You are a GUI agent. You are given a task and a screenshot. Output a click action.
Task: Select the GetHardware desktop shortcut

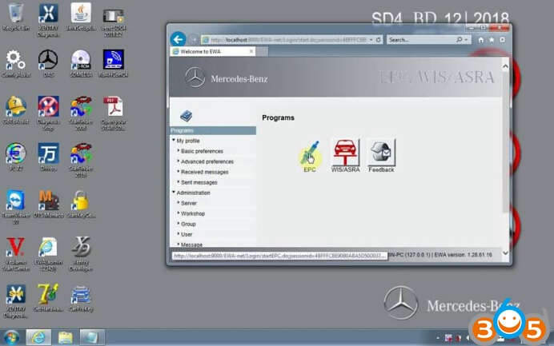[48, 298]
